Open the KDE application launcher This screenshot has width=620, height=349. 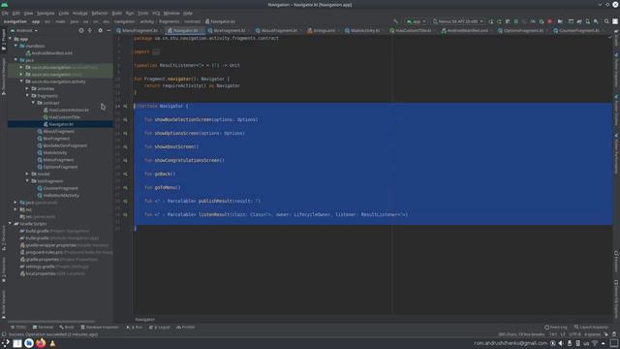[x=6, y=343]
